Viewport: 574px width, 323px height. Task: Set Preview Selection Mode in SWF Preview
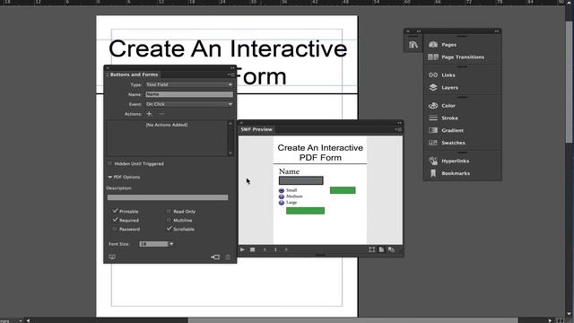tap(371, 249)
